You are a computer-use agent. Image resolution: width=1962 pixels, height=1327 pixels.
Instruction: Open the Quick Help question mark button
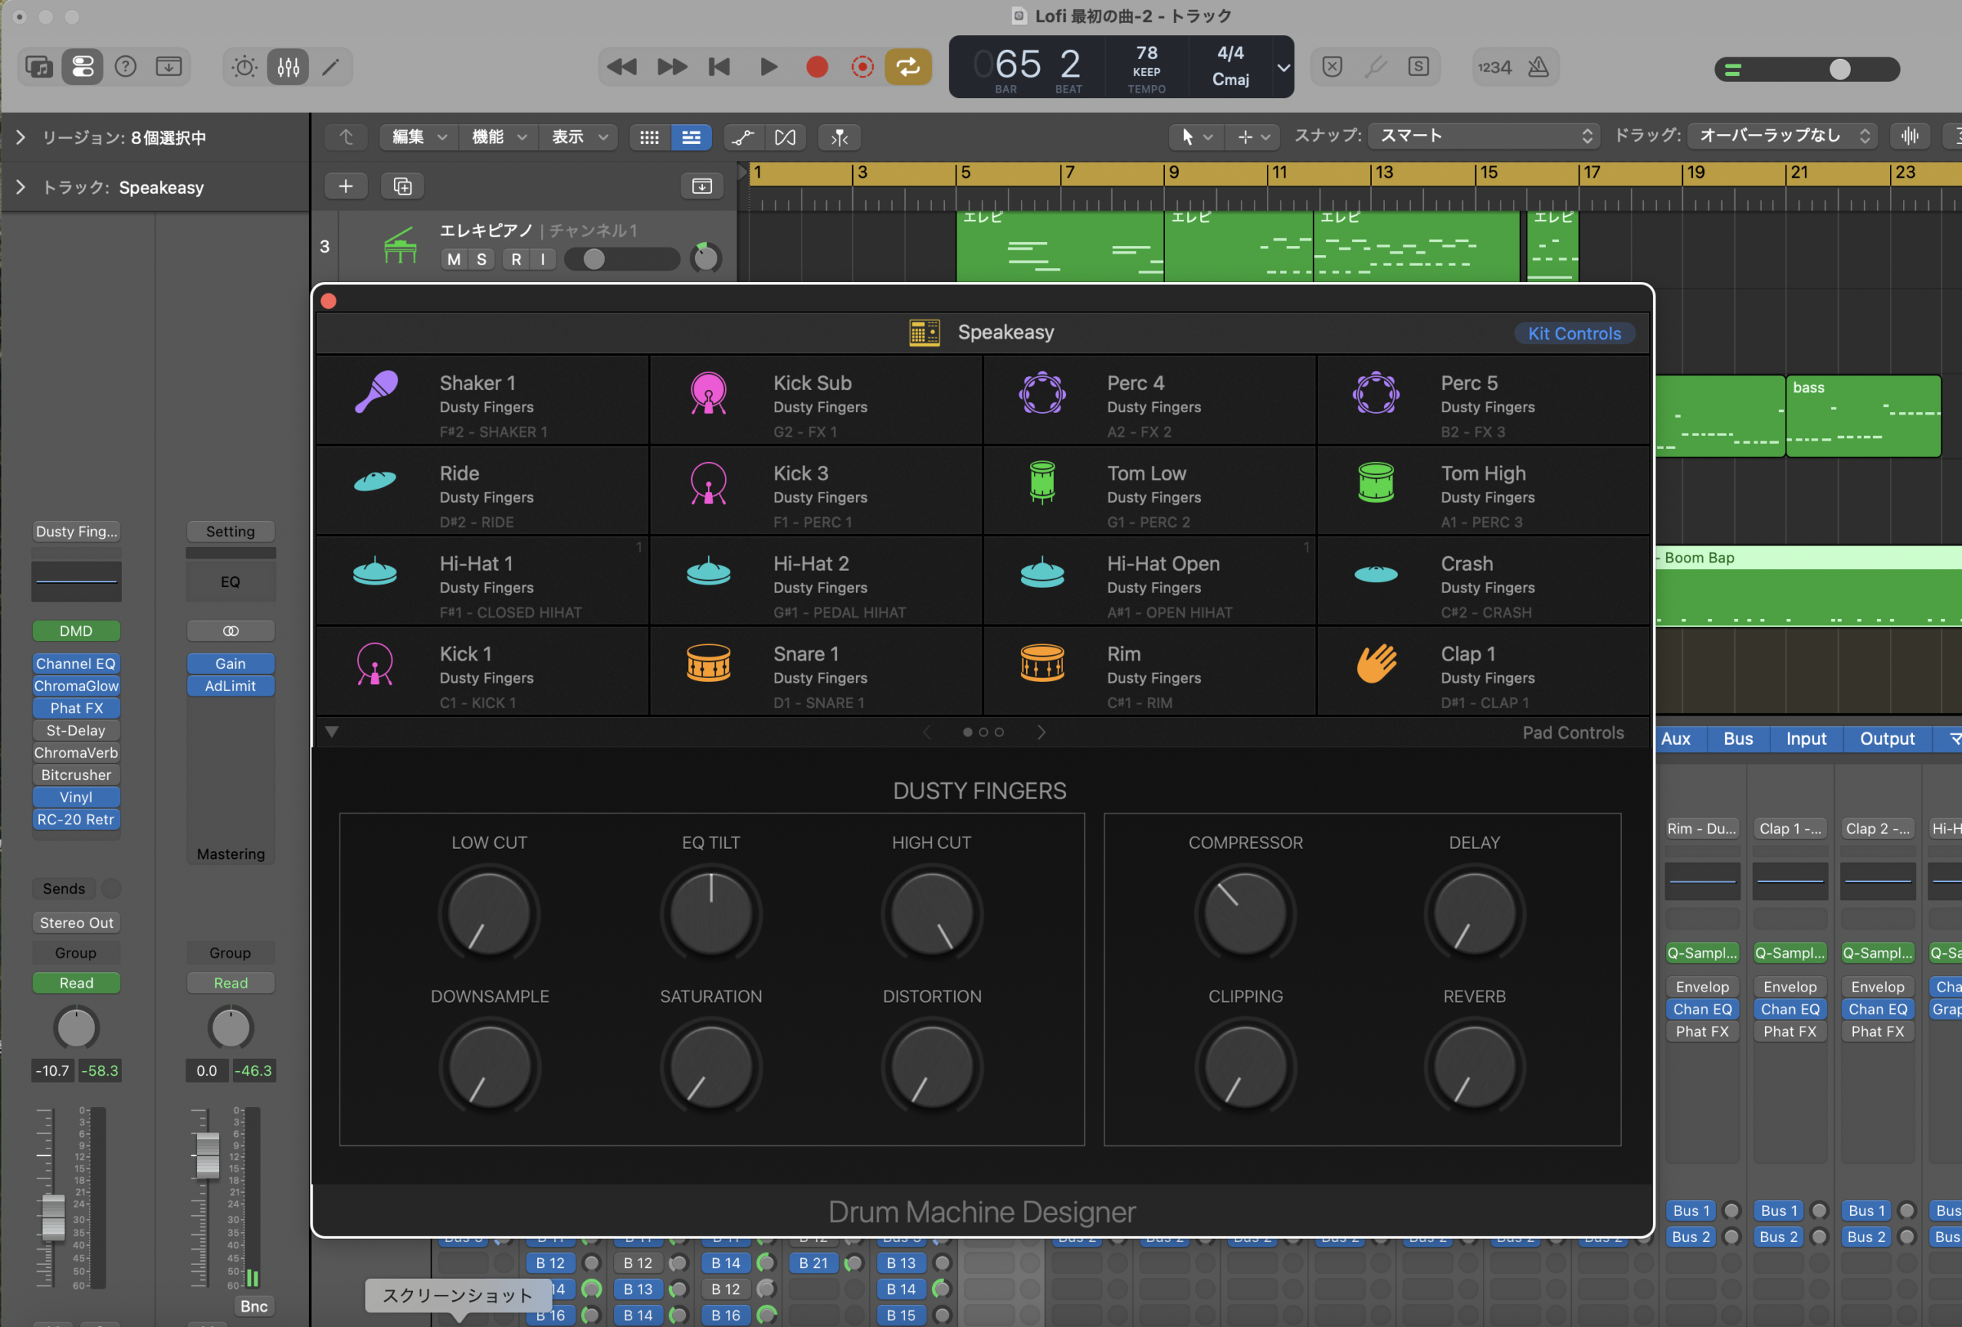coord(126,67)
